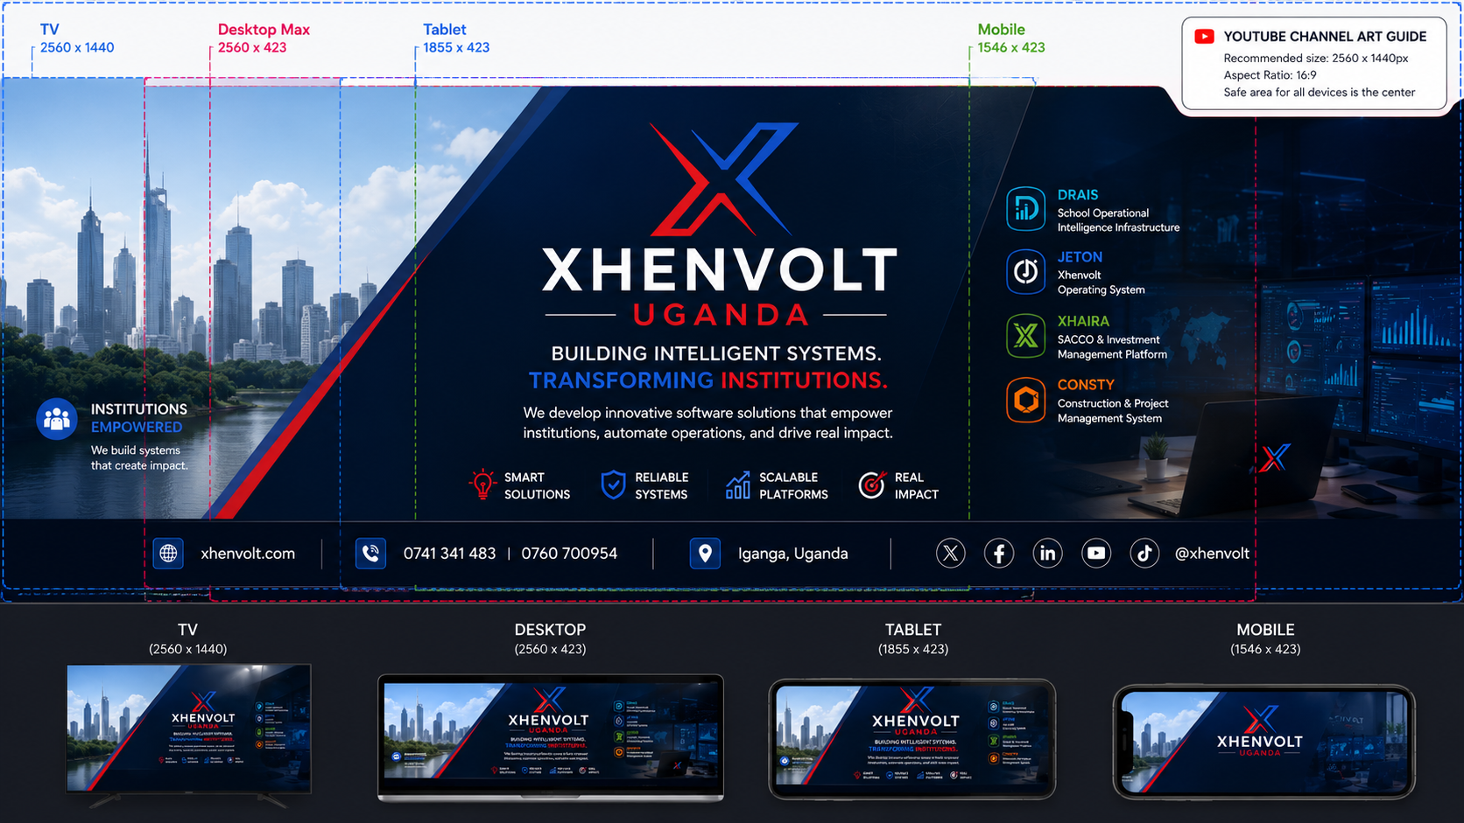1464x823 pixels.
Task: Click 'DESKTOP (2560 x 423)' caption above the laptop
Action: [550, 639]
